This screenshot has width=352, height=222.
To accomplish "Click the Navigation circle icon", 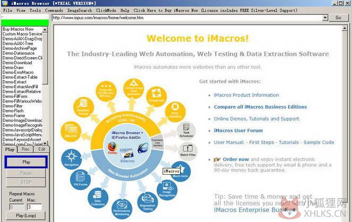I will click(71, 158).
